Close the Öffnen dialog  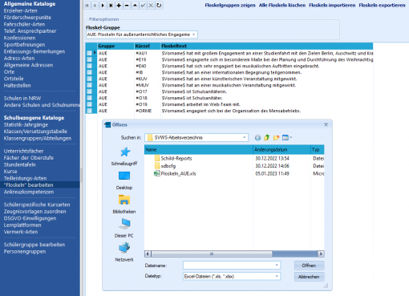[x=326, y=125]
